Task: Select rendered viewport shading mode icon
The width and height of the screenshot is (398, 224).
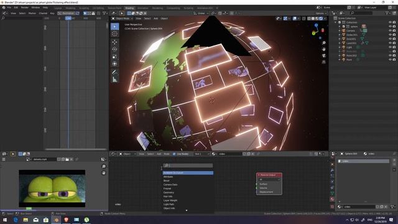Action: point(321,19)
